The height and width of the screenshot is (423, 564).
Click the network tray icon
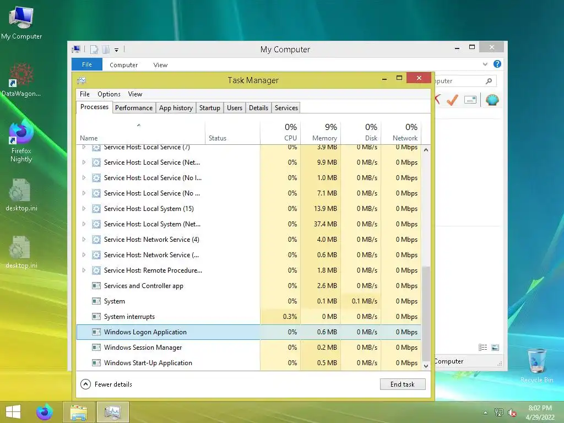coord(499,413)
